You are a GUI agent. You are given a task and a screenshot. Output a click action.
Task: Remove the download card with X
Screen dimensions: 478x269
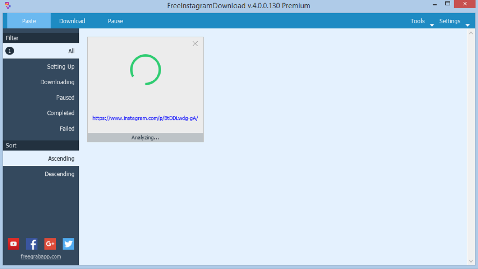(195, 43)
